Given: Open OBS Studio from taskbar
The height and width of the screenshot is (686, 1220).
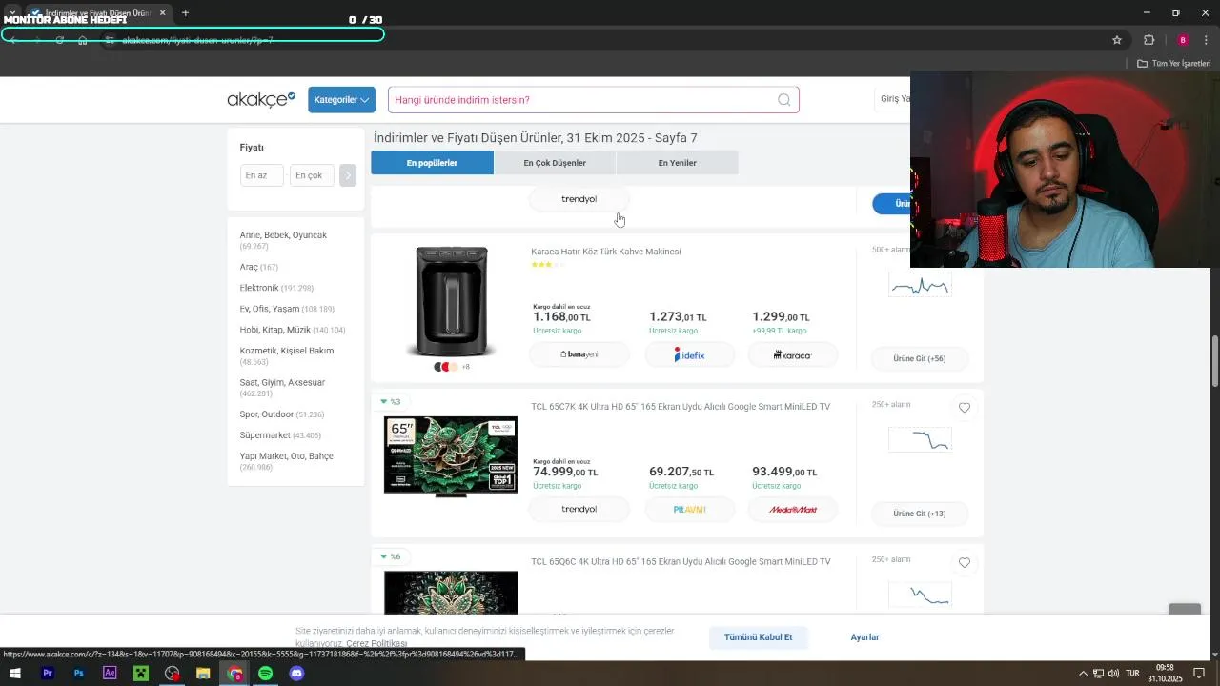Looking at the screenshot, I should 173,674.
